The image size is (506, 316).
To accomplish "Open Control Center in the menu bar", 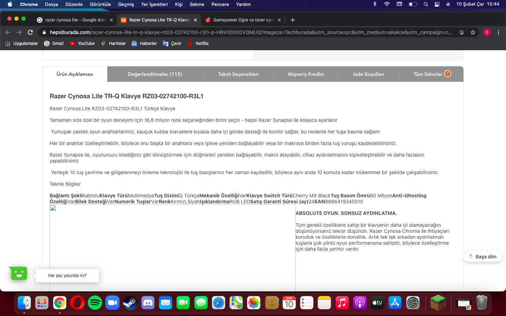I will pos(437,4).
